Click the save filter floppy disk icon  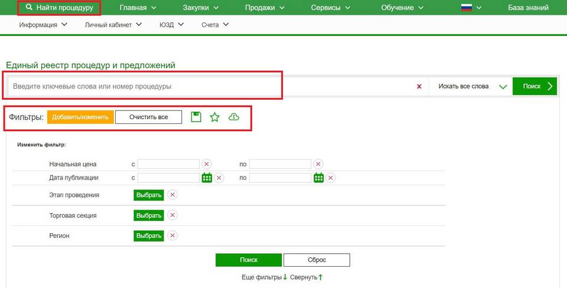196,117
